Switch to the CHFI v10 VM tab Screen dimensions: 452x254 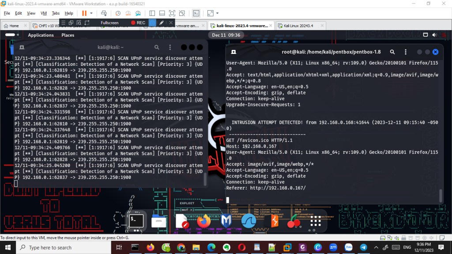click(x=46, y=26)
